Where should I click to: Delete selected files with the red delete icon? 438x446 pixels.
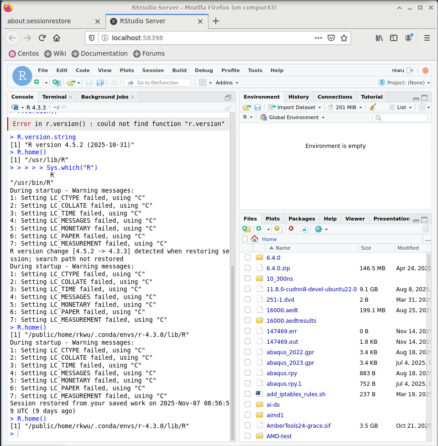click(x=291, y=229)
